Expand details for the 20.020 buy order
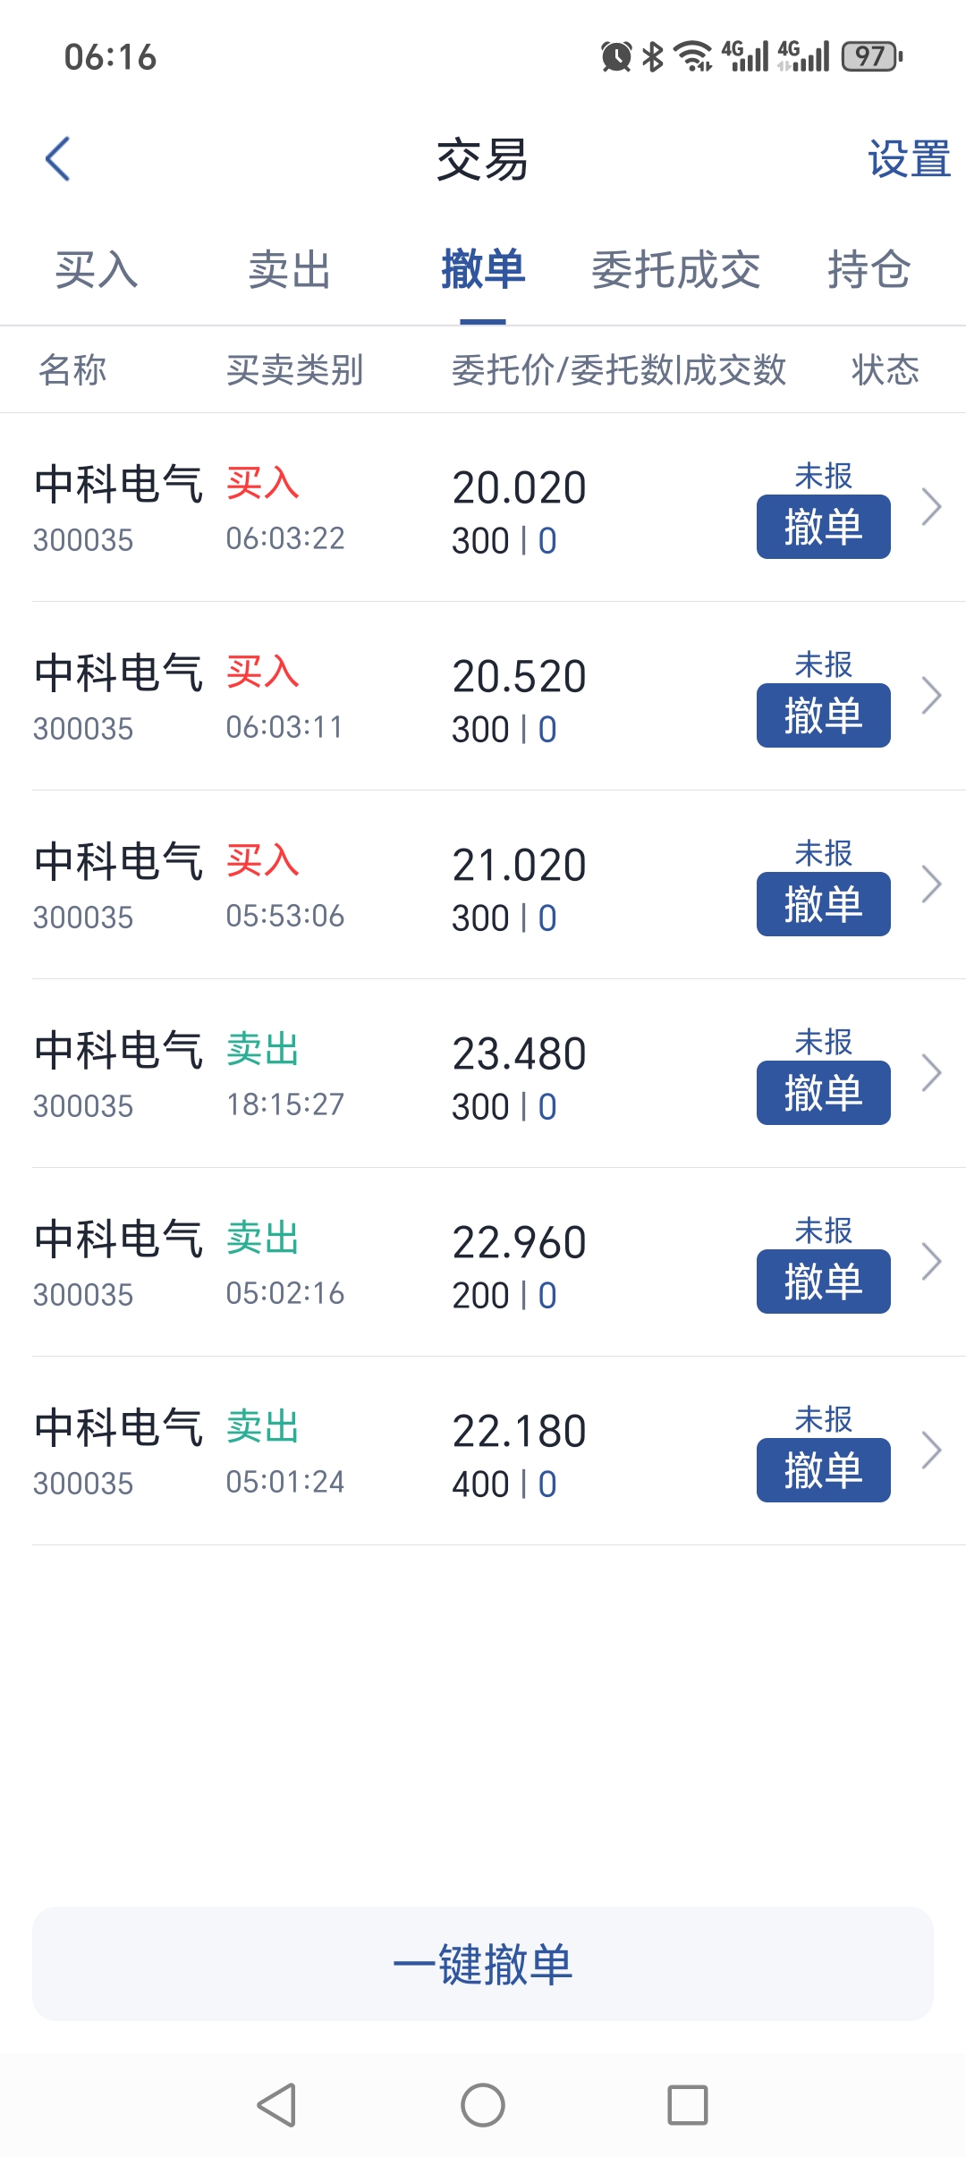This screenshot has height=2157, width=966. (x=931, y=507)
